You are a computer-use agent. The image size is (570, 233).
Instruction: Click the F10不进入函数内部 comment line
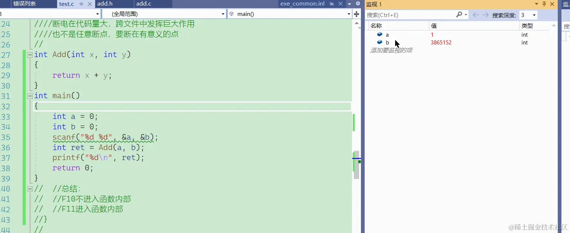(82, 199)
